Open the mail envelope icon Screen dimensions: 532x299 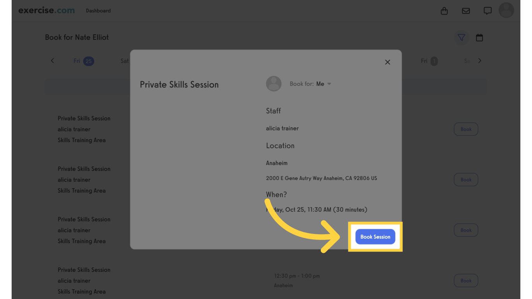466,11
